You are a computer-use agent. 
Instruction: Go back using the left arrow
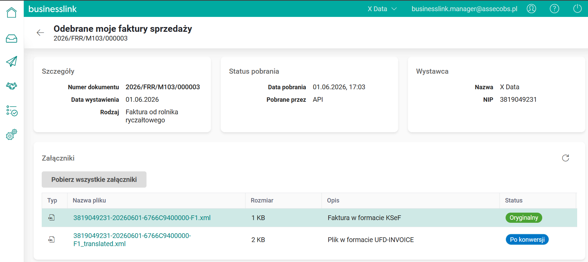(40, 32)
